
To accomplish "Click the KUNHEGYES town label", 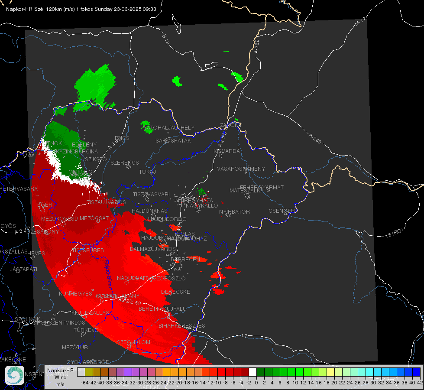I will click(x=75, y=294).
